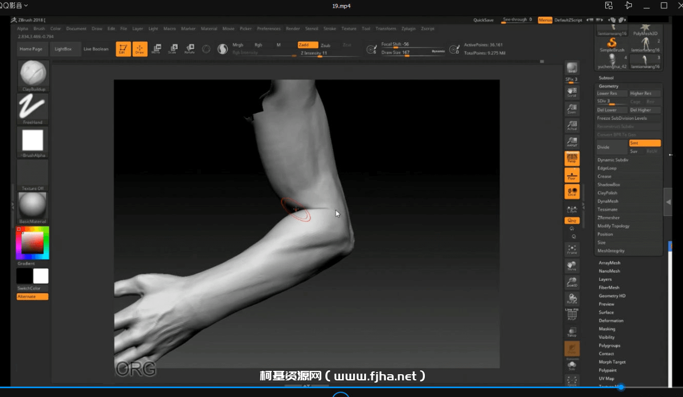The width and height of the screenshot is (683, 397).
Task: Open the Brush menu
Action: coord(39,28)
